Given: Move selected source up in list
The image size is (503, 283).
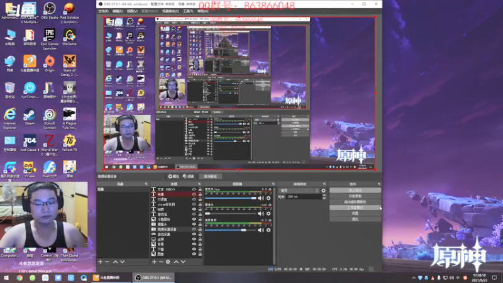Looking at the screenshot, I should tap(176, 262).
